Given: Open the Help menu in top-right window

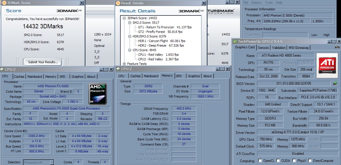Looking at the screenshot, I should click(279, 3).
